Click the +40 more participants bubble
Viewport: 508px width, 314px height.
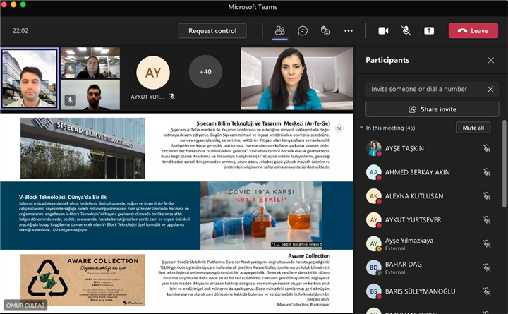pos(205,71)
